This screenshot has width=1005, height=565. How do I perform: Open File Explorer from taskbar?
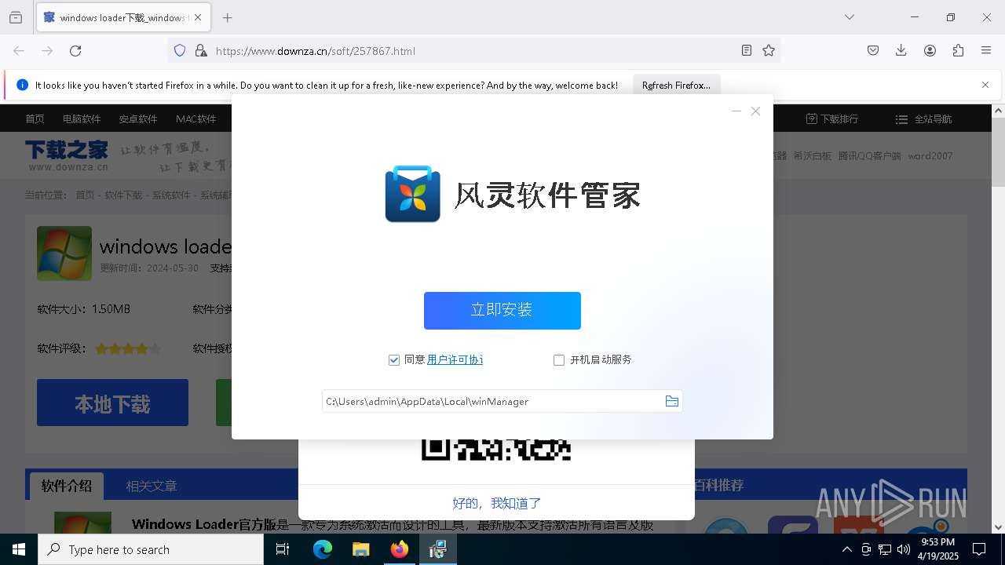pyautogui.click(x=360, y=549)
